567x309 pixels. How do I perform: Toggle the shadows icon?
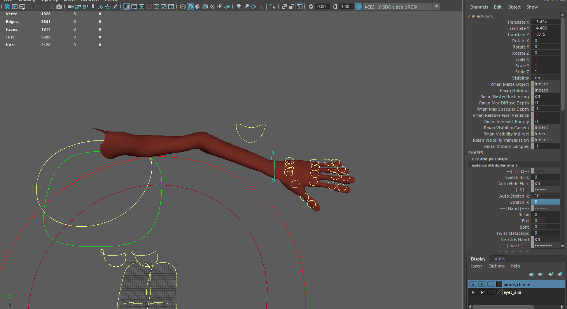point(227,7)
